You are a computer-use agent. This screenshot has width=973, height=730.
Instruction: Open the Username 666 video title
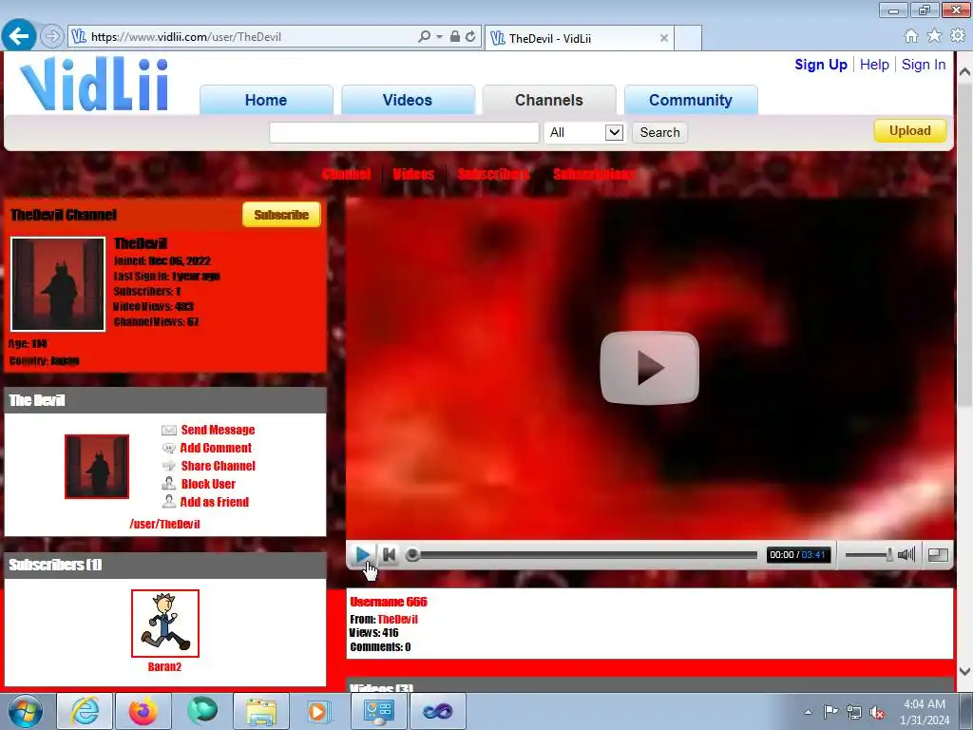pyautogui.click(x=389, y=602)
